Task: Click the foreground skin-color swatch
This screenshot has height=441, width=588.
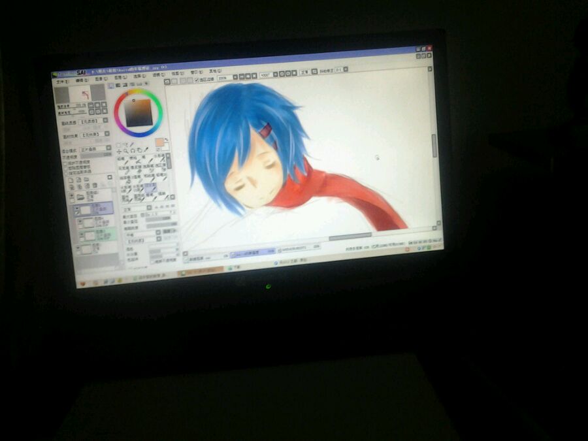Action: (x=160, y=142)
